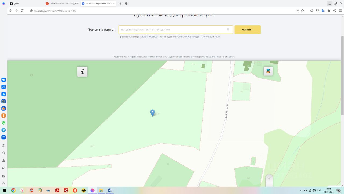Open Telegram in browser sidebar
Screen dimensions: 344x194
pyautogui.click(x=3, y=130)
